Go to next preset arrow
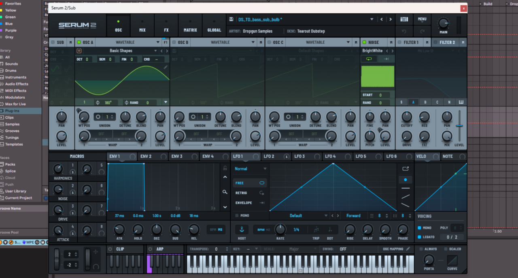Viewport: 518px width, 278px height. (x=391, y=19)
